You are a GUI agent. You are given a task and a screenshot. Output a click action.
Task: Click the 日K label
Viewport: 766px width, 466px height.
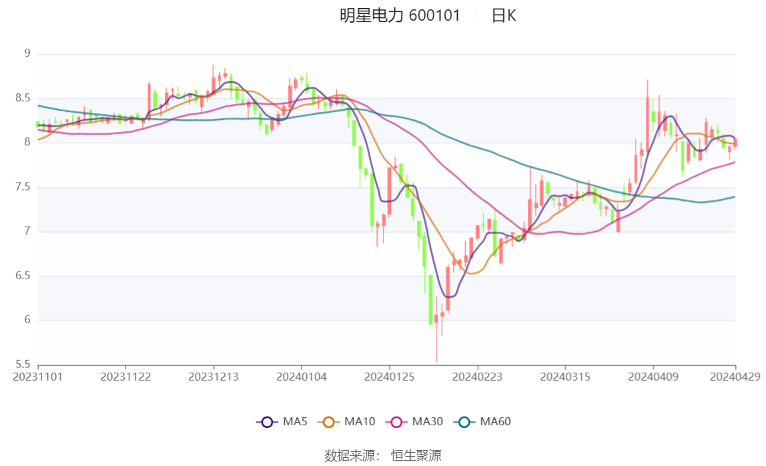tap(504, 15)
